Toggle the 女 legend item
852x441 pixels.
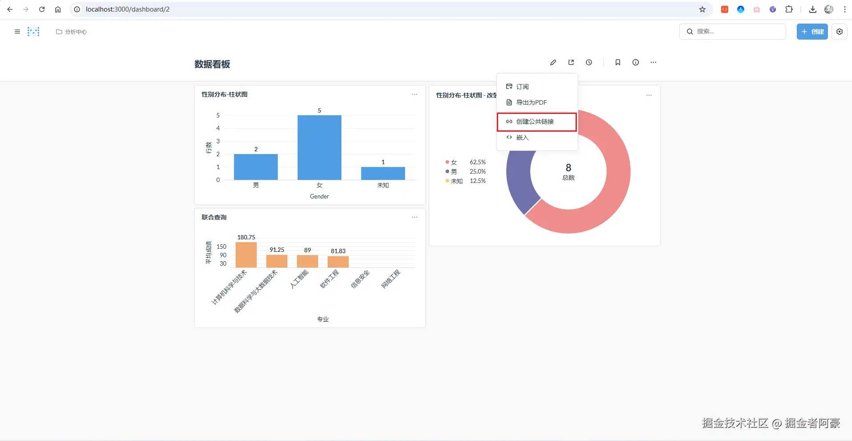465,162
